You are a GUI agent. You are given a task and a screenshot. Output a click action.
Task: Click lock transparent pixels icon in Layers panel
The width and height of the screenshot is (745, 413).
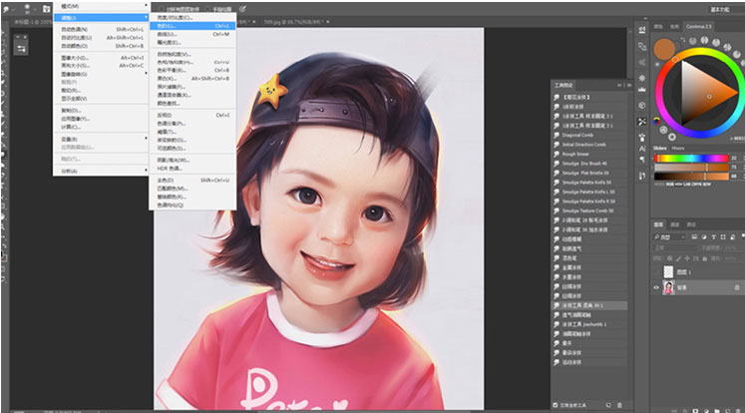669,258
